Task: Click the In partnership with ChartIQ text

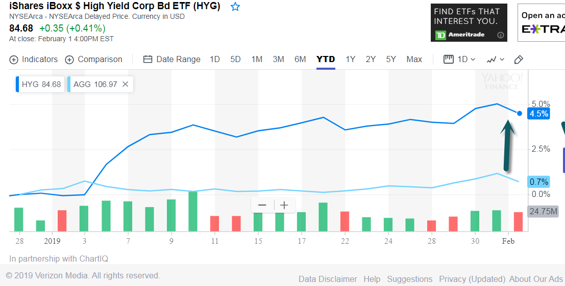Action: click(58, 259)
